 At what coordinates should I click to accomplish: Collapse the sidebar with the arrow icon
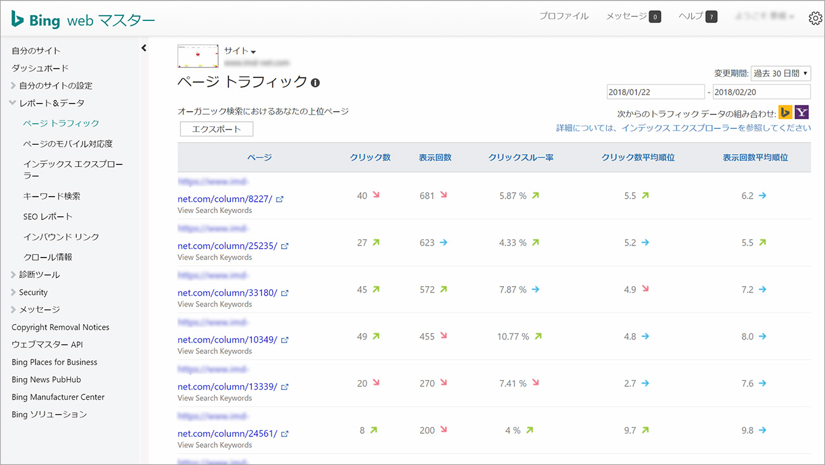coord(144,48)
